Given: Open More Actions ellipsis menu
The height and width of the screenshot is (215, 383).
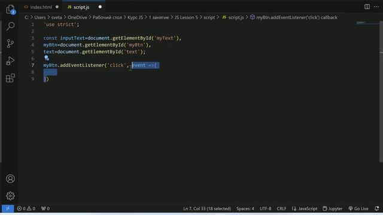Looking at the screenshot, I should [x=376, y=7].
